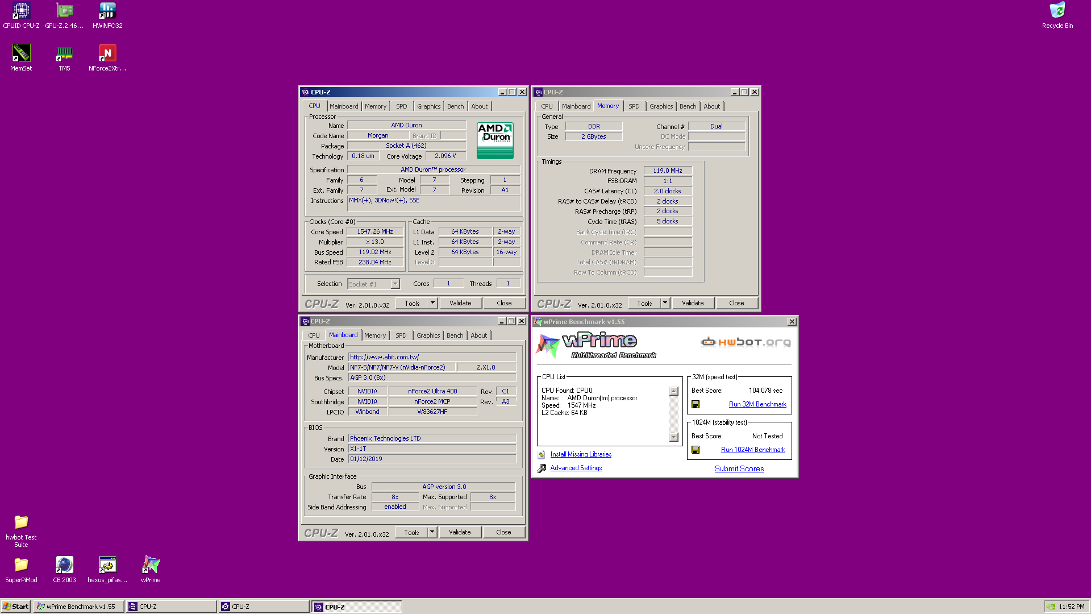Click Validate in the CPU tab window
This screenshot has width=1091, height=614.
[460, 303]
